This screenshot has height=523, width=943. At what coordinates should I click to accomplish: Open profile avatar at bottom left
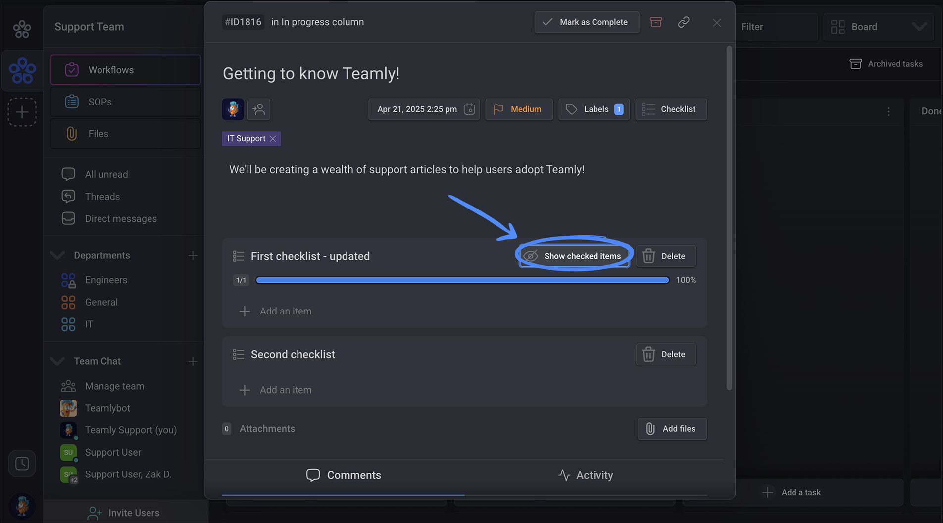[x=22, y=506]
